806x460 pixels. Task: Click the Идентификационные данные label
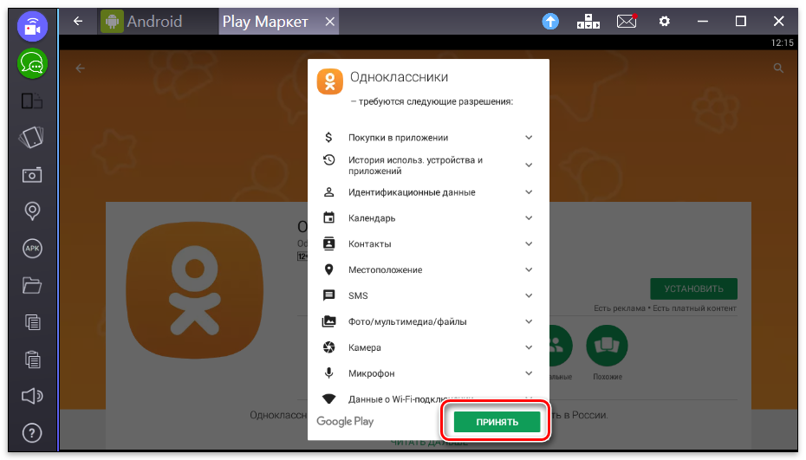point(412,192)
